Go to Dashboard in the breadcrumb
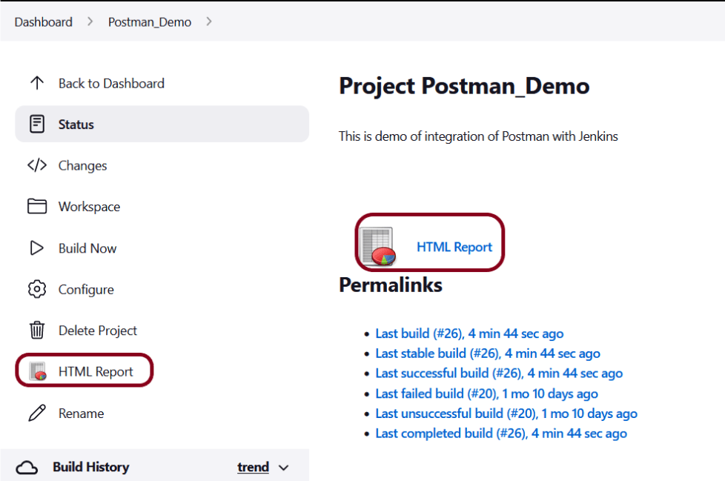725x481 pixels. (x=44, y=22)
